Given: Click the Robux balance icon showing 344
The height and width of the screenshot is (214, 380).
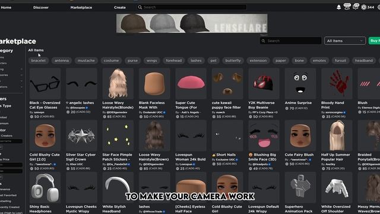Looking at the screenshot, I should click(x=363, y=7).
